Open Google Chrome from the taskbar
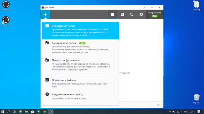Image resolution: width=204 pixels, height=114 pixels. pyautogui.click(x=45, y=112)
